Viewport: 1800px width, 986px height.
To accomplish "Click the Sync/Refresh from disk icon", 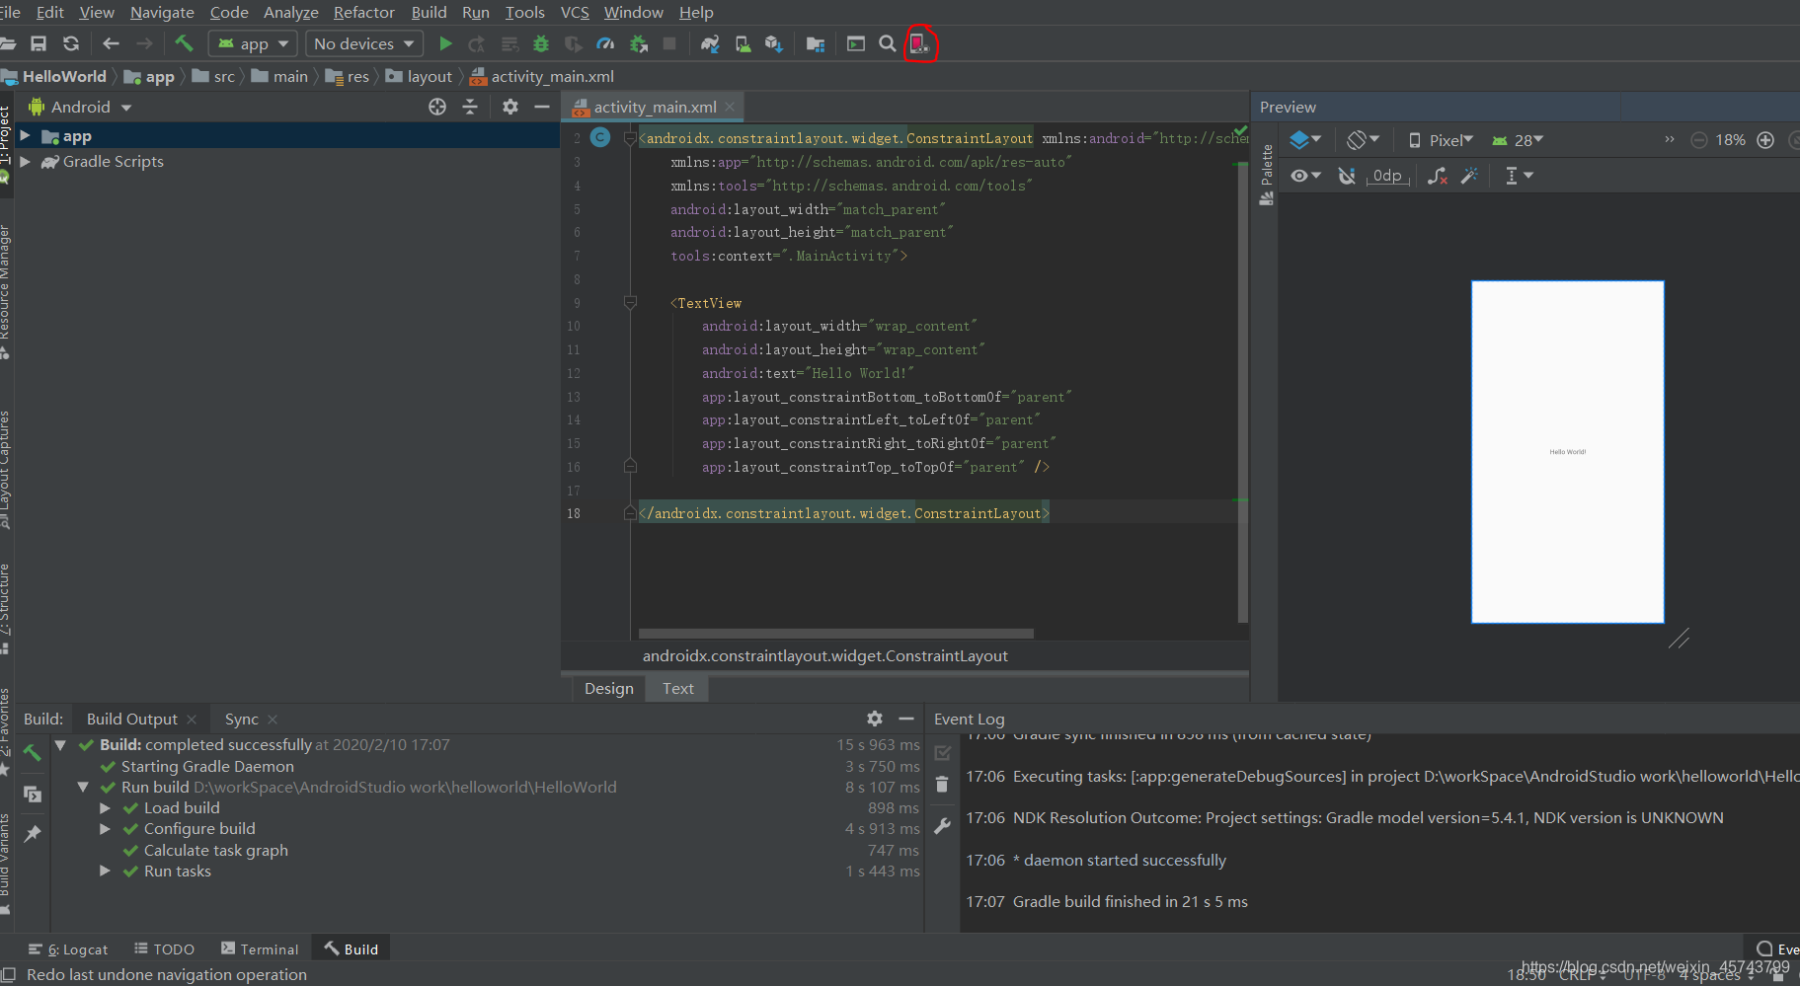I will [x=71, y=43].
